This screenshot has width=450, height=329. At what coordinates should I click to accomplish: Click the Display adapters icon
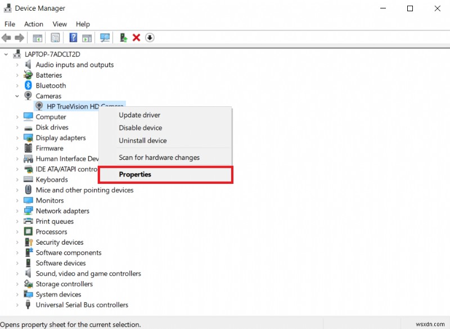coord(28,138)
